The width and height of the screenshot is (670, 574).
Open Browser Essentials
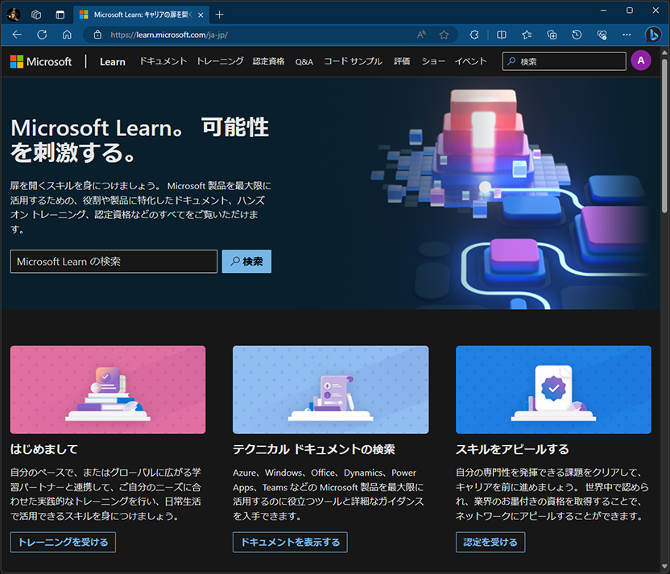[x=602, y=35]
